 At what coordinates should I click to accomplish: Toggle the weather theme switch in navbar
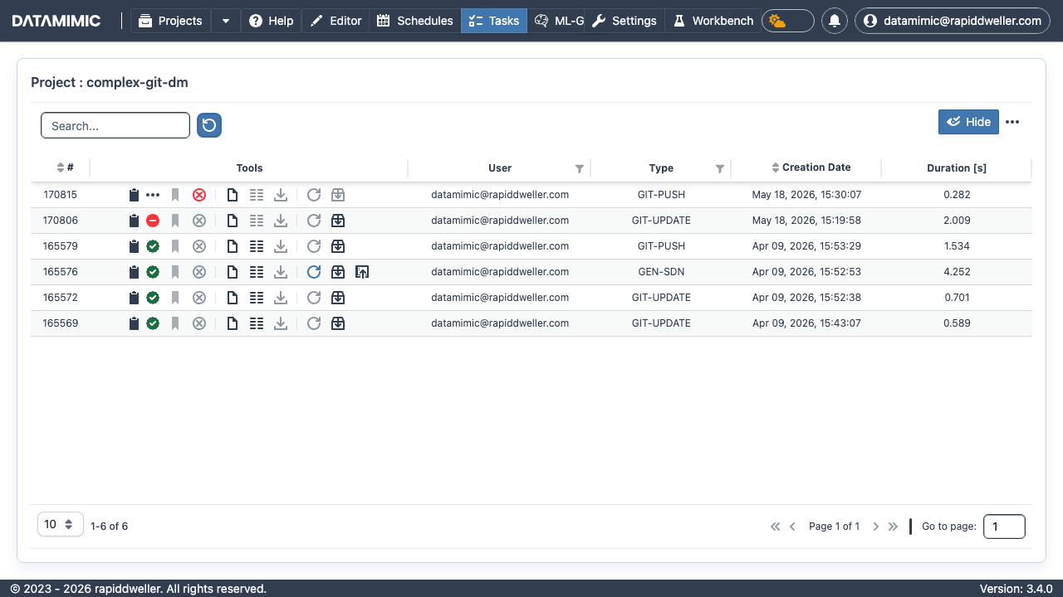(787, 21)
